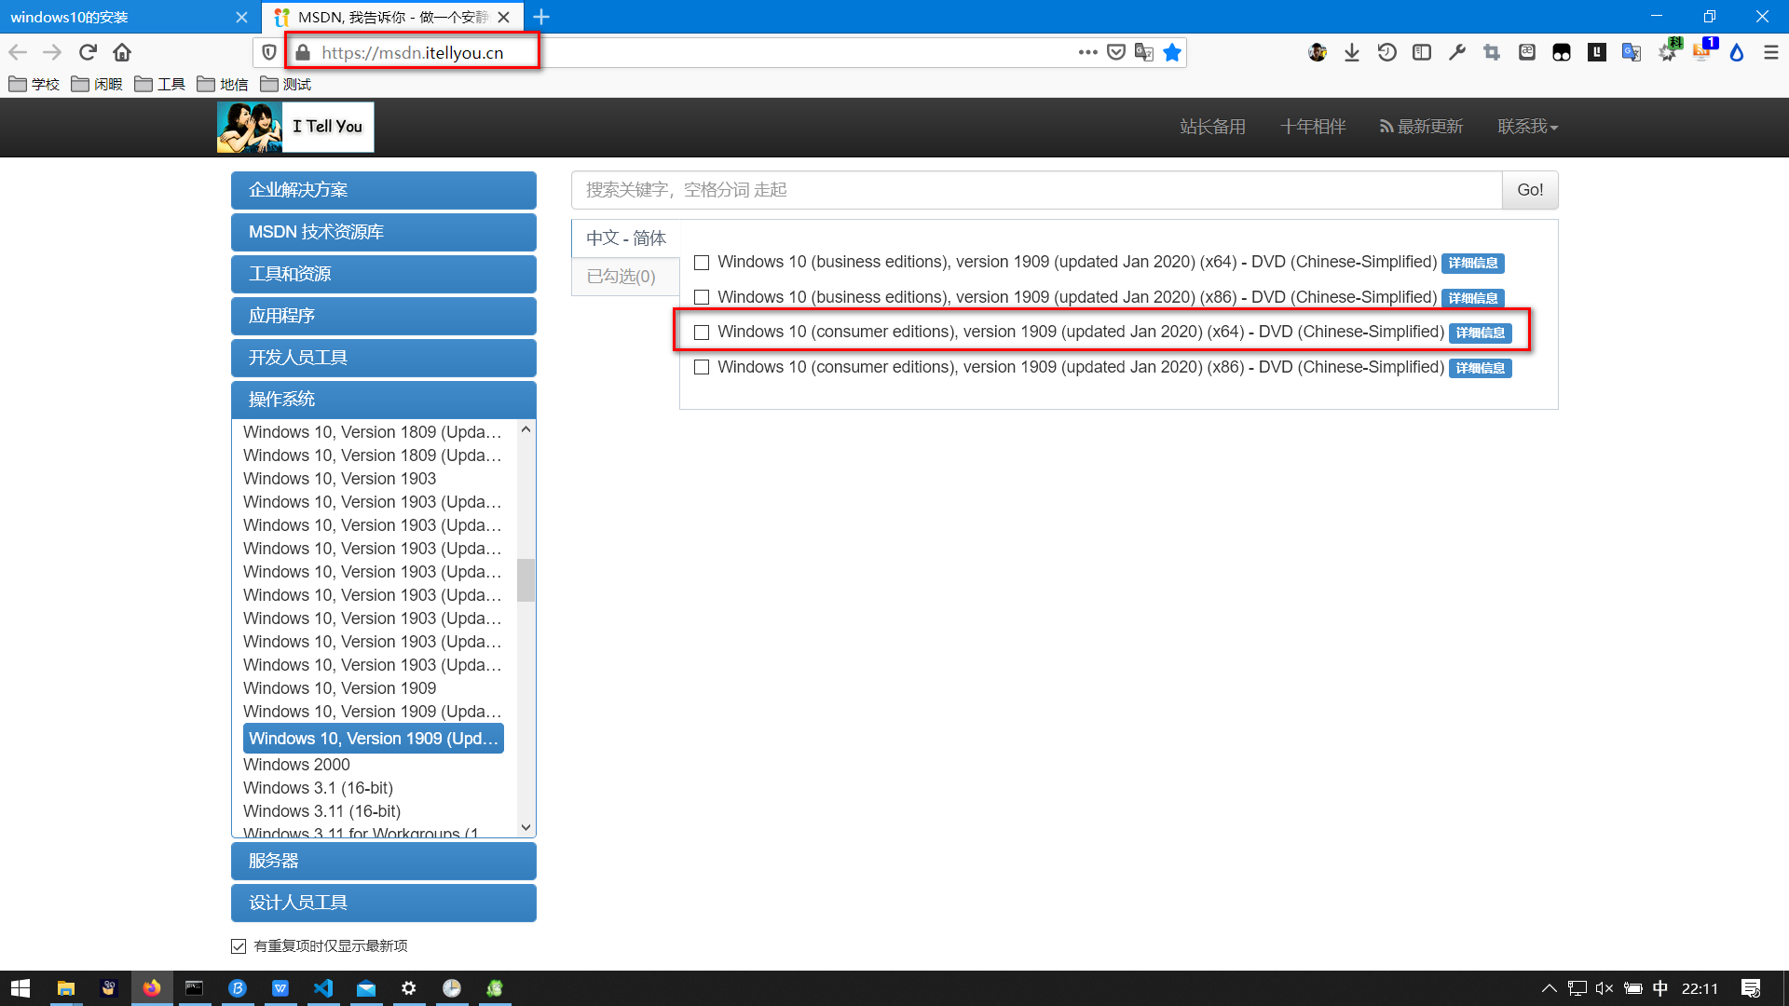Open the tracking protection shield icon
1789x1006 pixels.
[x=269, y=52]
